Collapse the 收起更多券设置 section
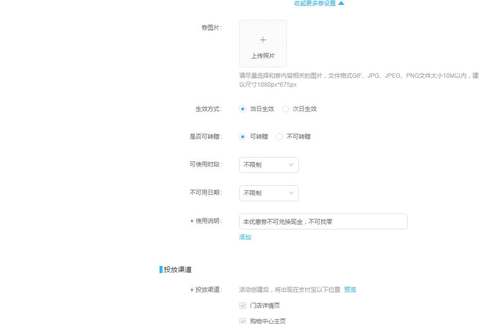 coord(319,3)
